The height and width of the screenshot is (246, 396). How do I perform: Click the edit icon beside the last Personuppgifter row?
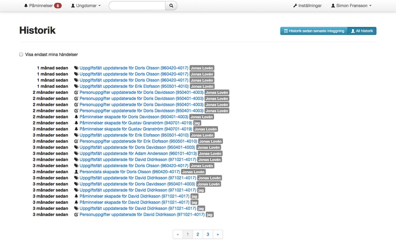pos(76,215)
